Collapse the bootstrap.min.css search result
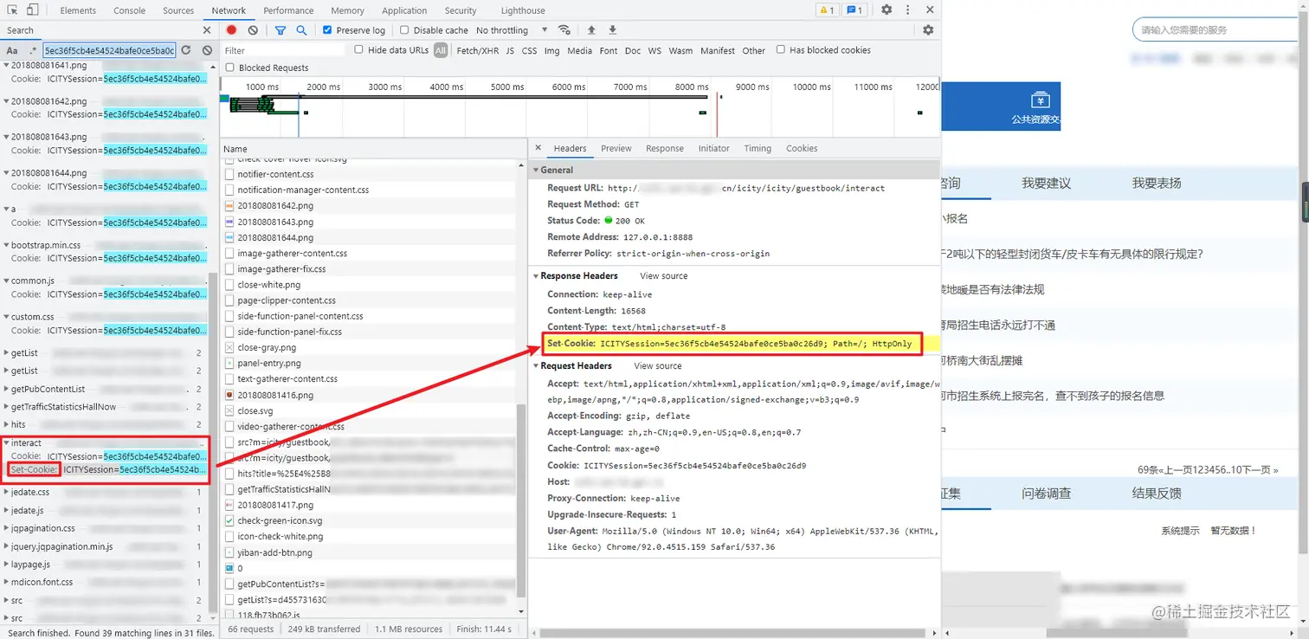Screen dimensions: 1309x639 coord(7,245)
